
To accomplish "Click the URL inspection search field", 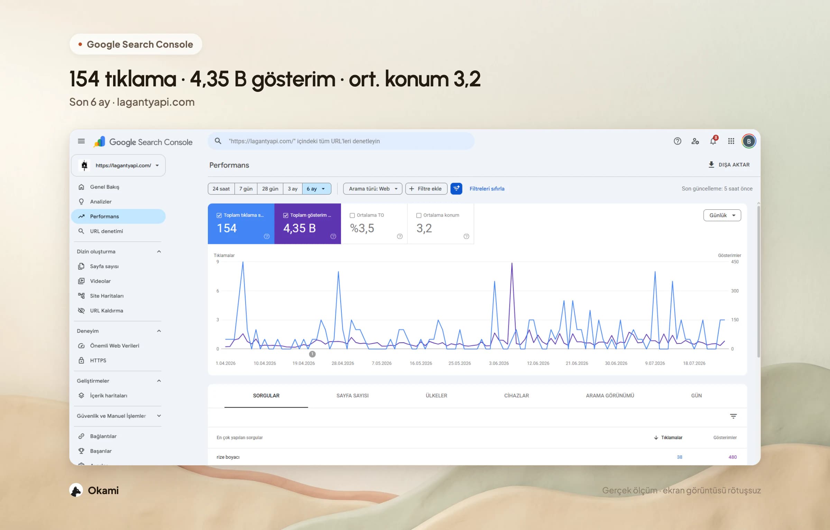I will pos(341,141).
